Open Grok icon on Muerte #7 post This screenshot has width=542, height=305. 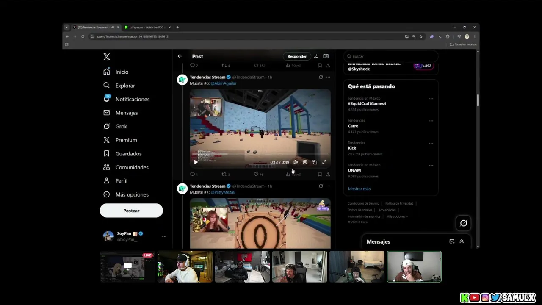(321, 186)
